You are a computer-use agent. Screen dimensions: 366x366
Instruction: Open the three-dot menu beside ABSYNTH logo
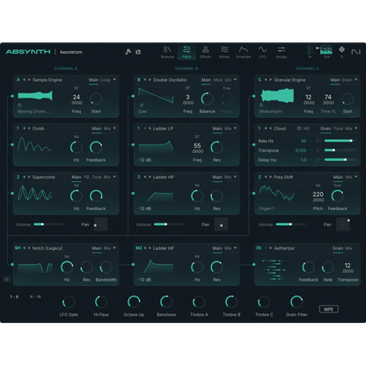(55, 52)
